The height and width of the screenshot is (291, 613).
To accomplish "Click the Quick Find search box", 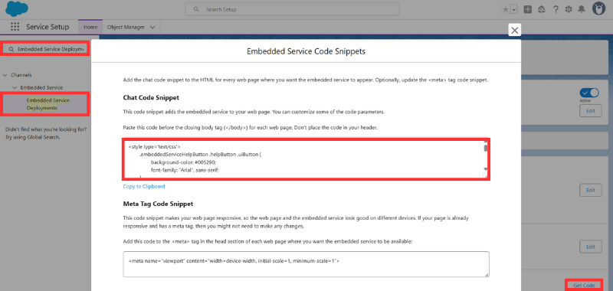I will 46,49.
